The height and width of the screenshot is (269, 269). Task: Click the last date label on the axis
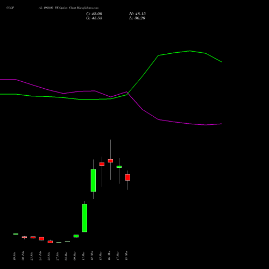point(126,256)
